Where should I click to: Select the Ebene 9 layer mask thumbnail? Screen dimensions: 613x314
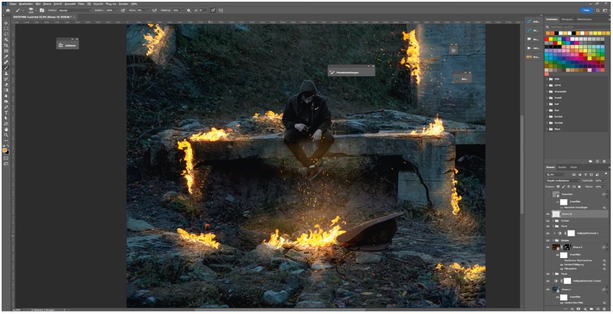568,248
